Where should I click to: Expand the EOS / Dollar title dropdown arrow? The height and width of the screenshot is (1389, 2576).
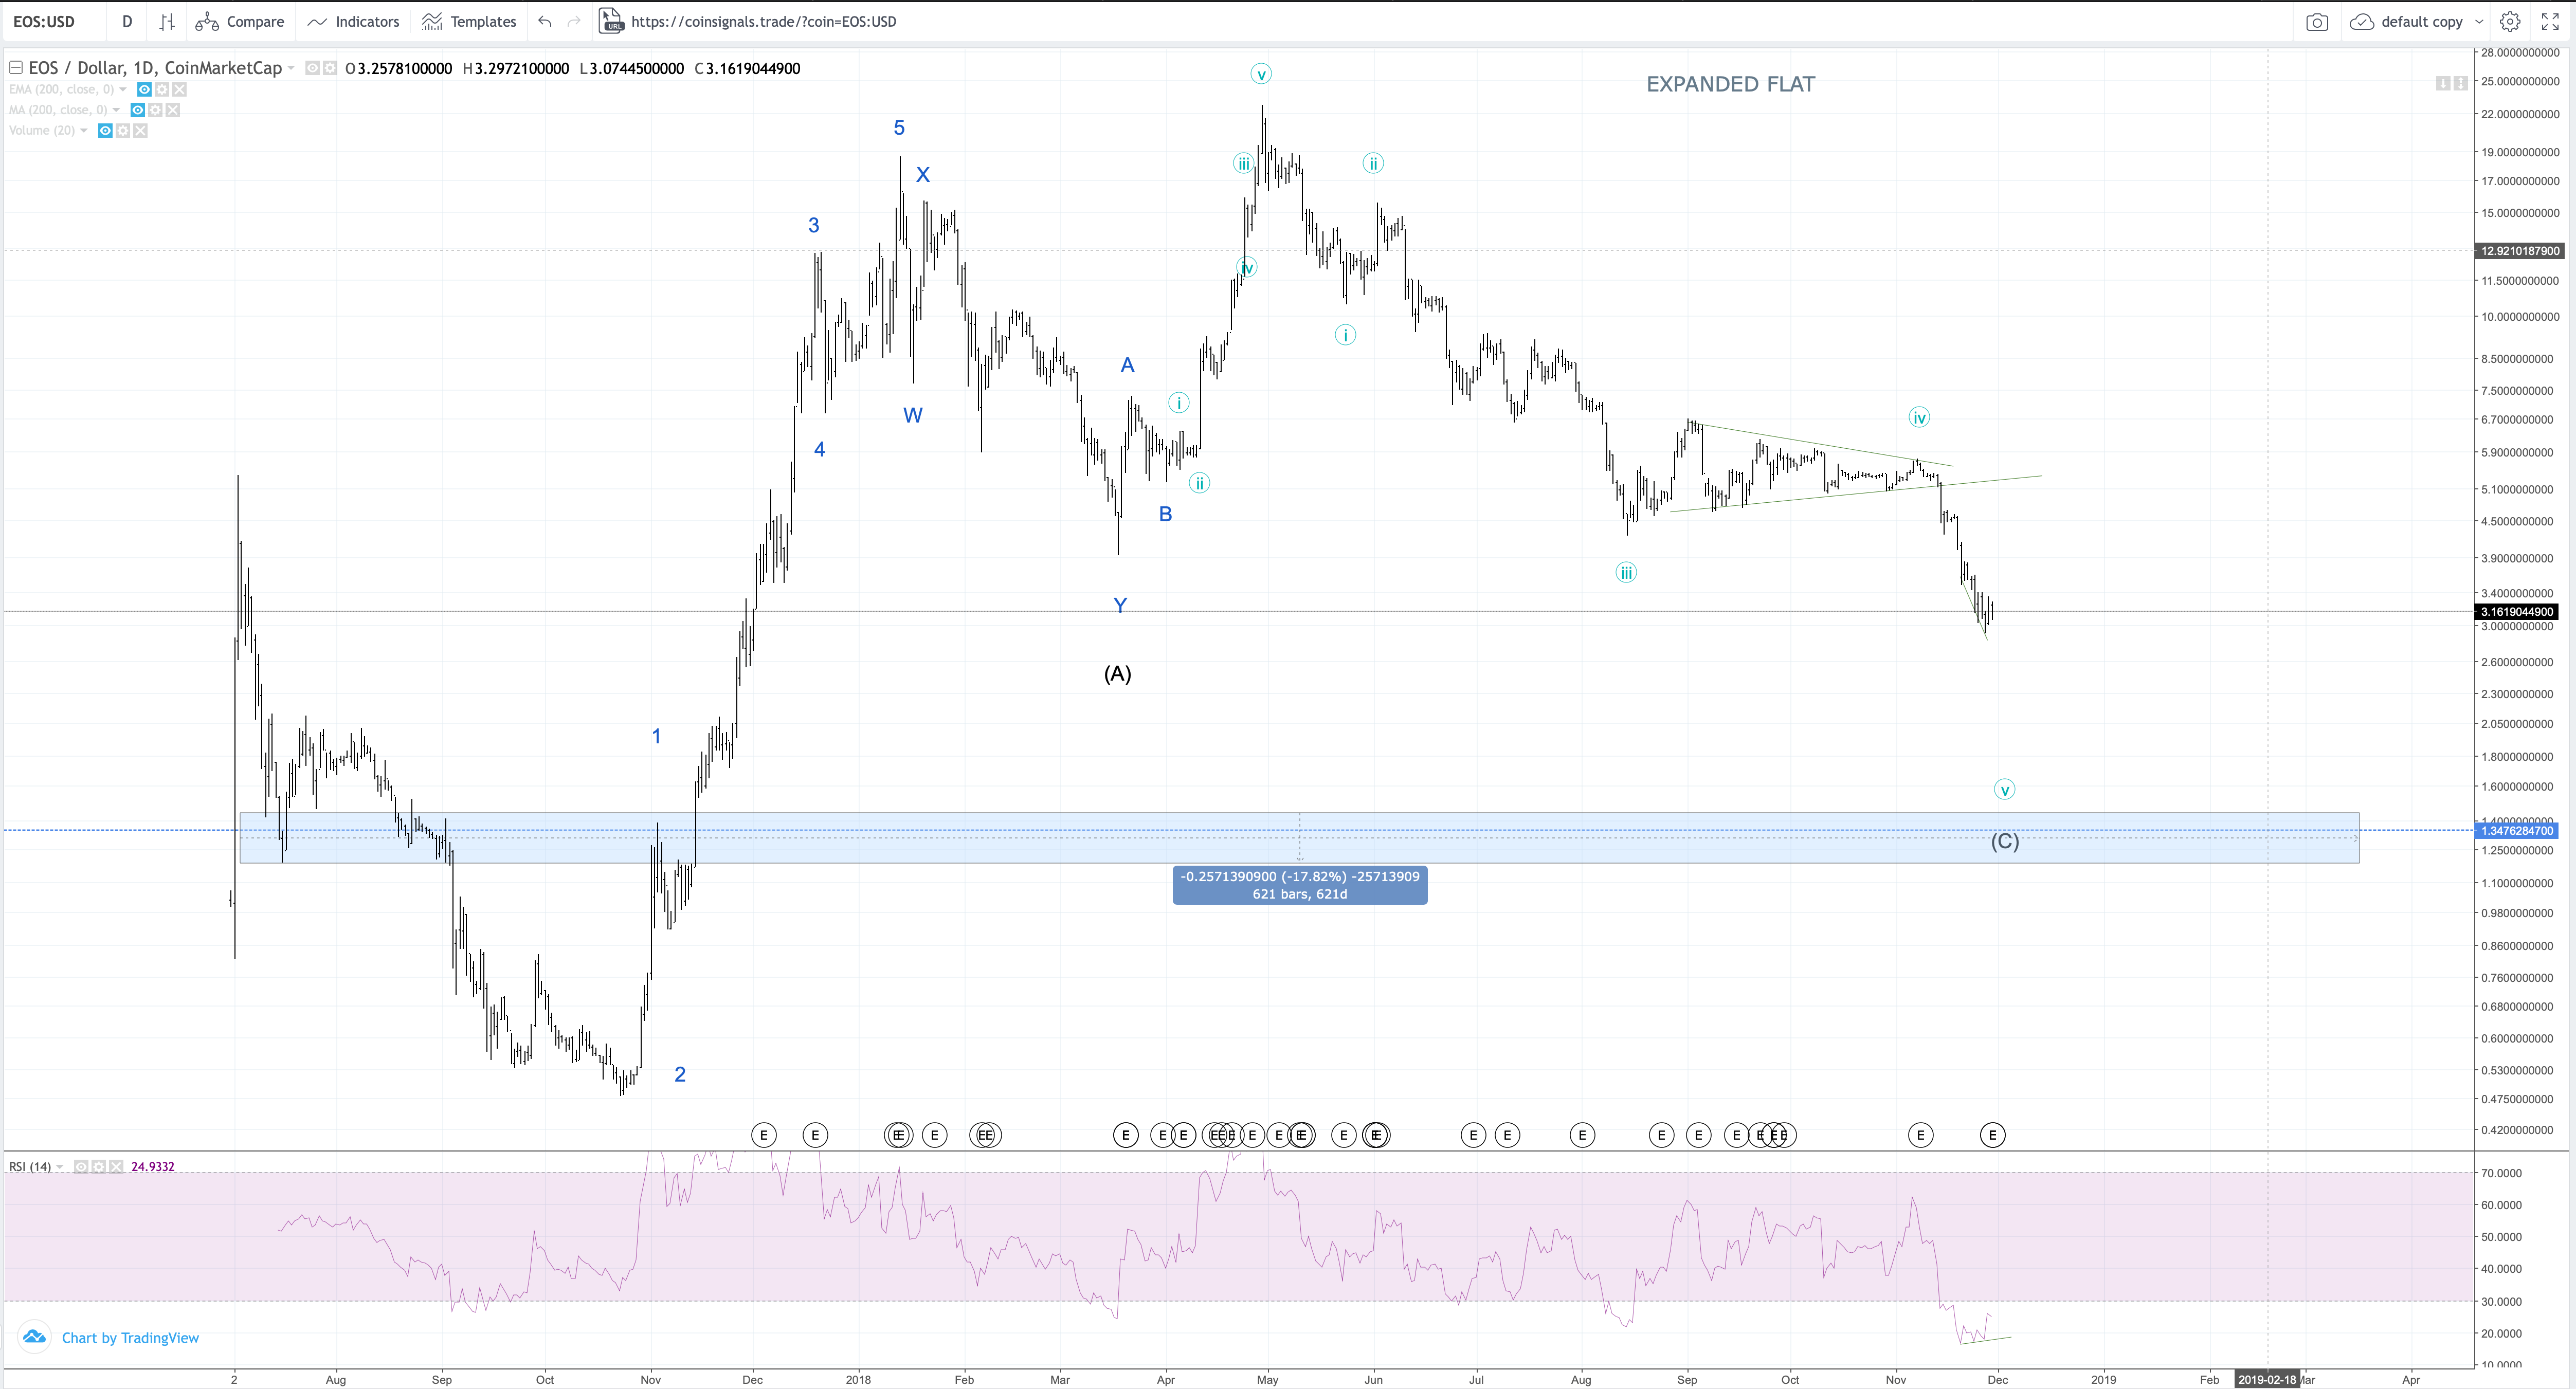point(291,68)
